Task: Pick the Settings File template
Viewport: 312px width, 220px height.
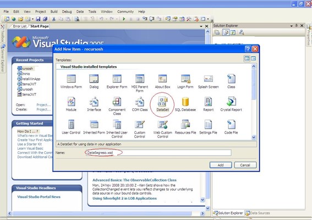Action: click(x=209, y=127)
